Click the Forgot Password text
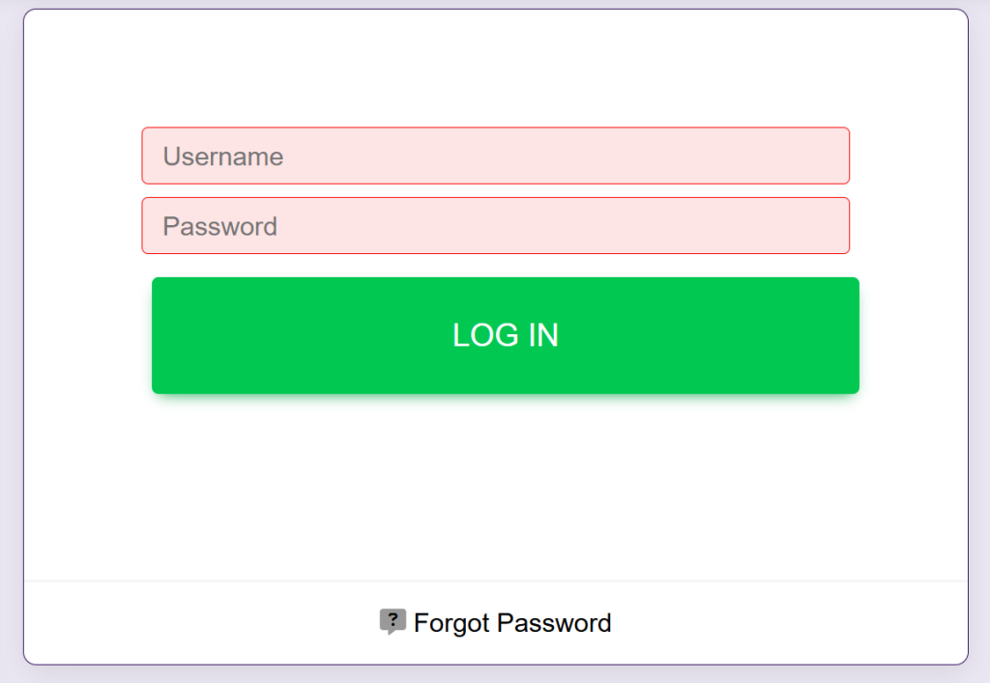The height and width of the screenshot is (683, 990). point(511,623)
